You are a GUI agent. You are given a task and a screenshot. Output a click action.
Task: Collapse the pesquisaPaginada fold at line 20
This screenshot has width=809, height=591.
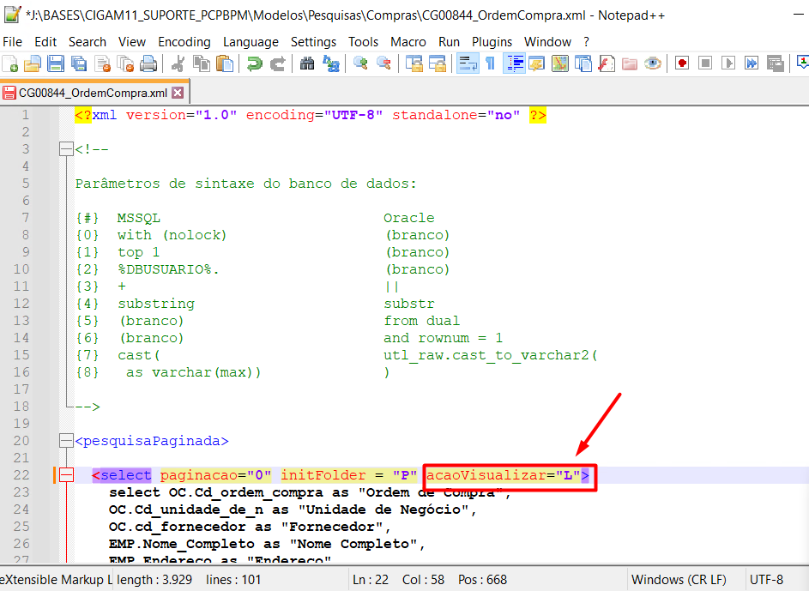coord(67,440)
